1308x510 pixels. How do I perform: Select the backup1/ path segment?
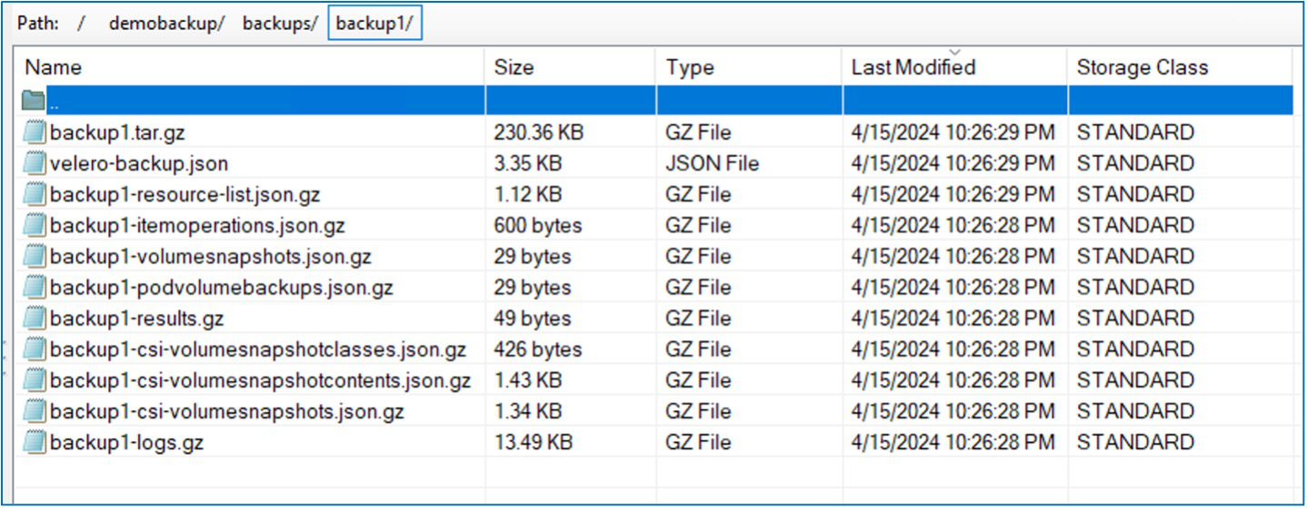tap(374, 24)
